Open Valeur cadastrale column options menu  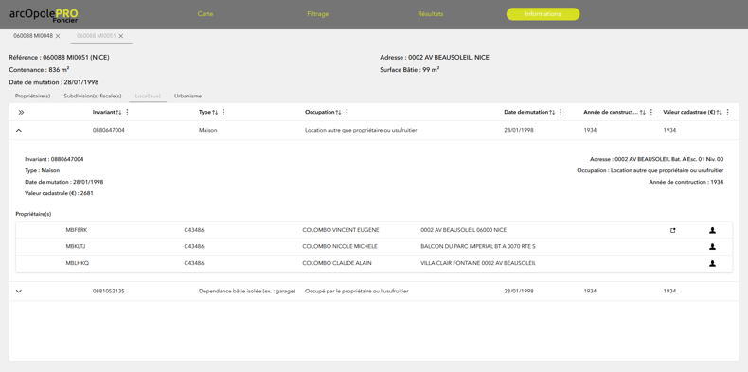[728, 112]
